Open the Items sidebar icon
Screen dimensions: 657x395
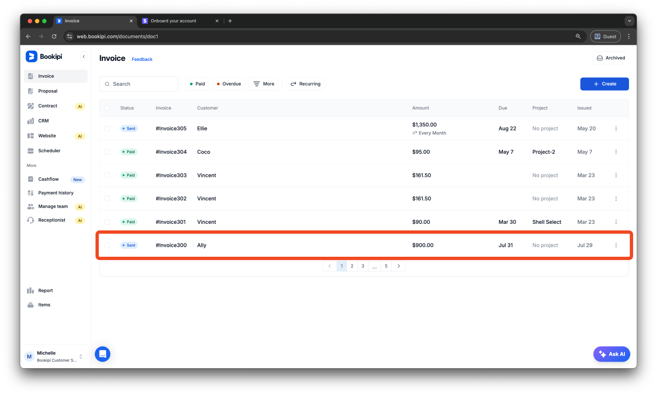click(x=30, y=305)
